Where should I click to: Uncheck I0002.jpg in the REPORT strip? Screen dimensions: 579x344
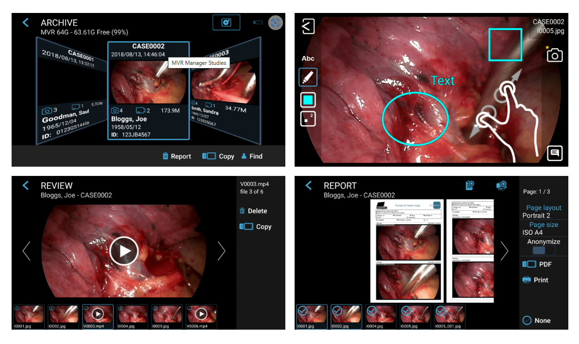click(x=346, y=317)
